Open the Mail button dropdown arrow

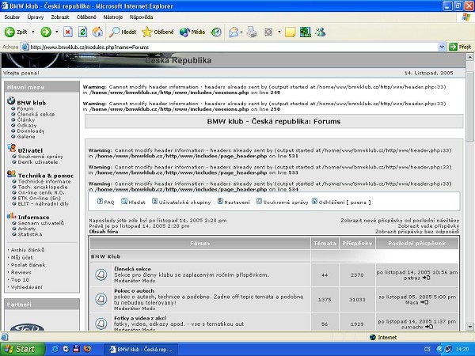(241, 32)
